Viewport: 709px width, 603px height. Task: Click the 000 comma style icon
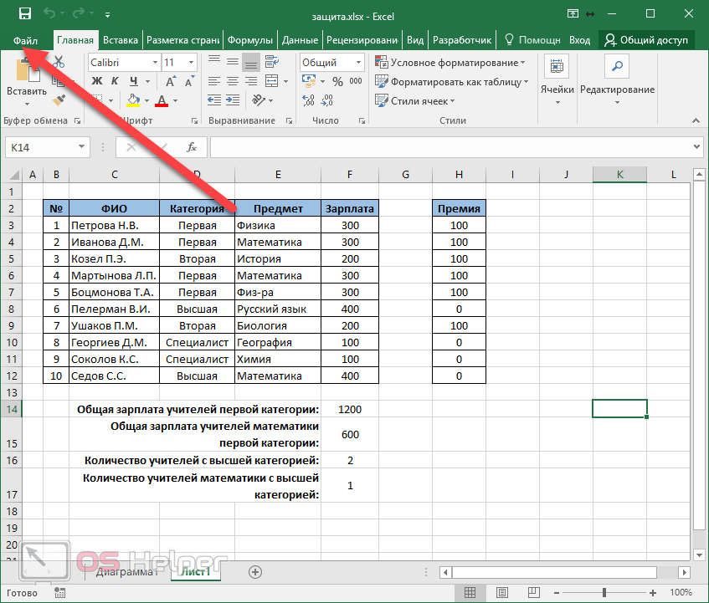pyautogui.click(x=356, y=81)
